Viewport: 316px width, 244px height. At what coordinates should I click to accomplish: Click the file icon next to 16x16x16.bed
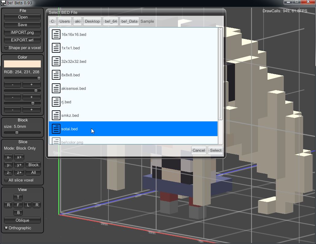(56, 34)
